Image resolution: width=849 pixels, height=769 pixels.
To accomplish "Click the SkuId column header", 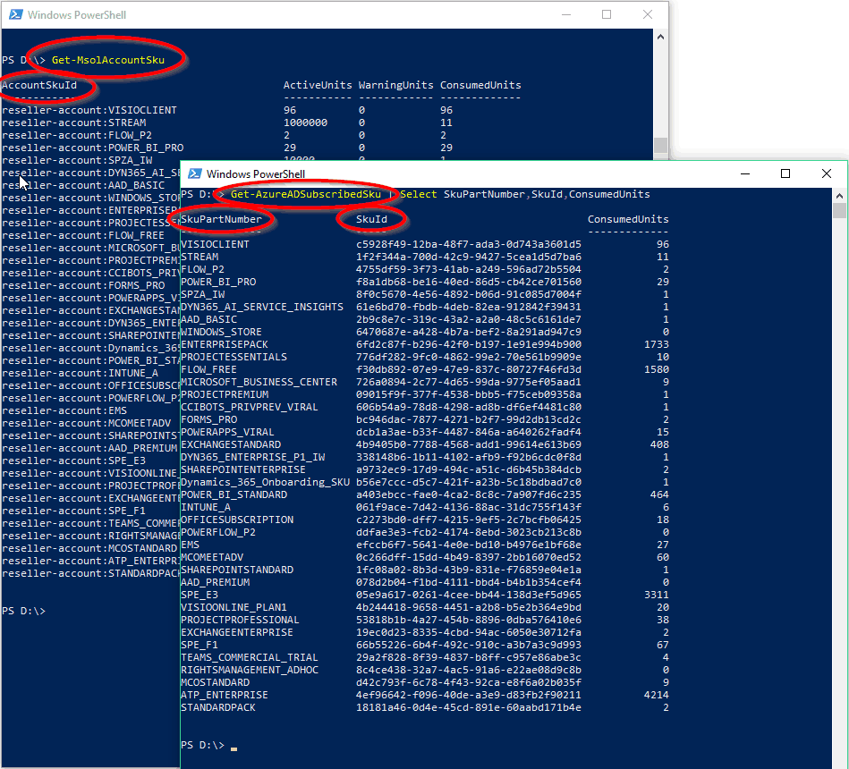I will (x=371, y=219).
